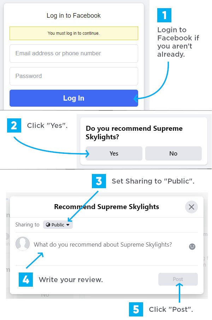Click the numbered step 3 badge
Image resolution: width=212 pixels, height=320 pixels.
pyautogui.click(x=99, y=181)
